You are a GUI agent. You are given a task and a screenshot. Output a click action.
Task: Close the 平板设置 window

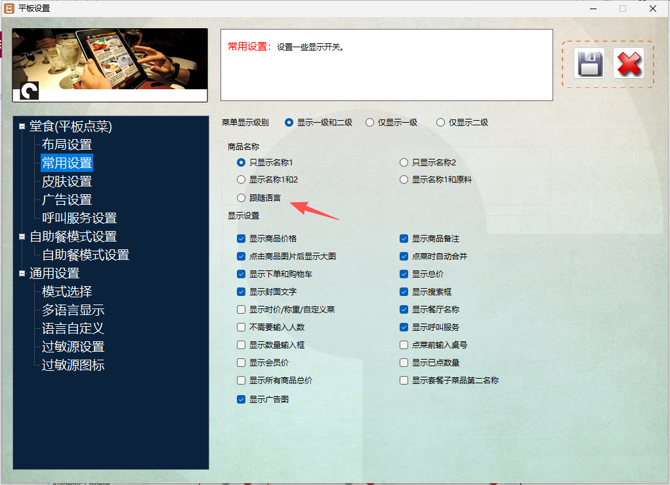pos(653,9)
